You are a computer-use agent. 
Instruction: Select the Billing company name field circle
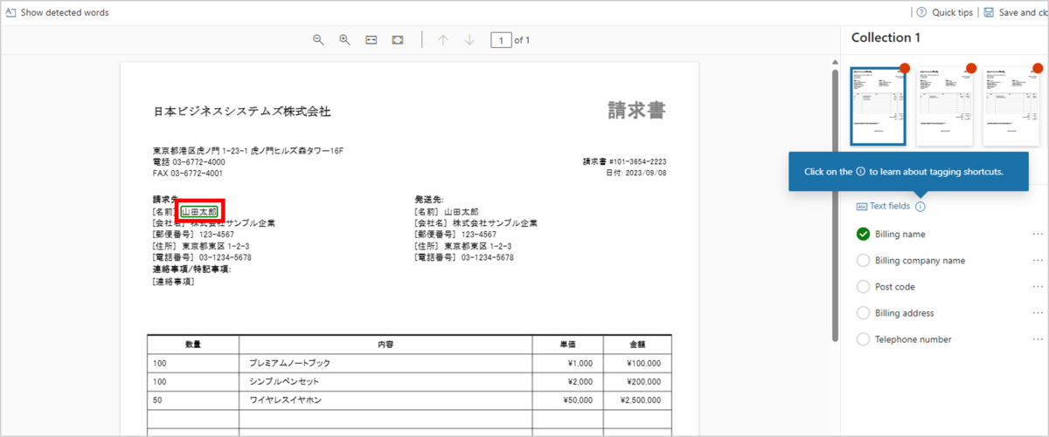pos(864,261)
